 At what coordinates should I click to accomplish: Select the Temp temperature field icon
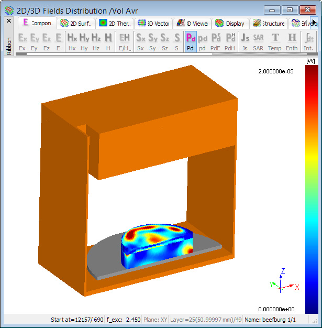(x=275, y=41)
